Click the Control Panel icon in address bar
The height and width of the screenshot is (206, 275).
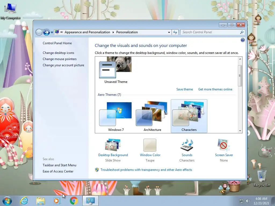57,32
